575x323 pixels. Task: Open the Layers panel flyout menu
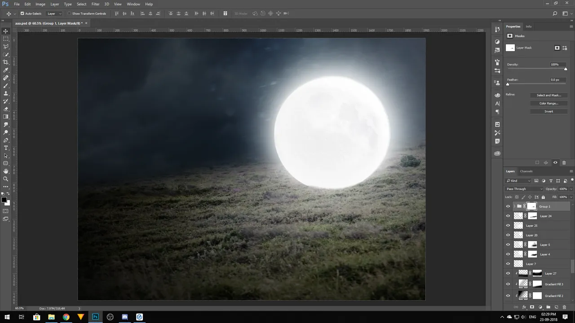(571, 171)
